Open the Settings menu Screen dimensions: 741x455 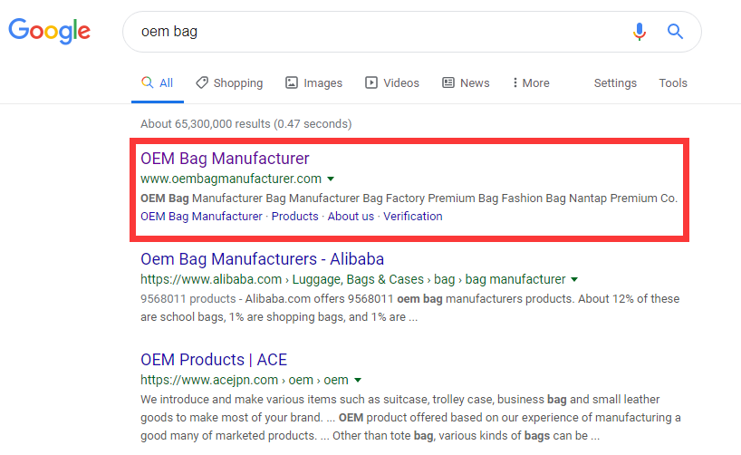[615, 82]
